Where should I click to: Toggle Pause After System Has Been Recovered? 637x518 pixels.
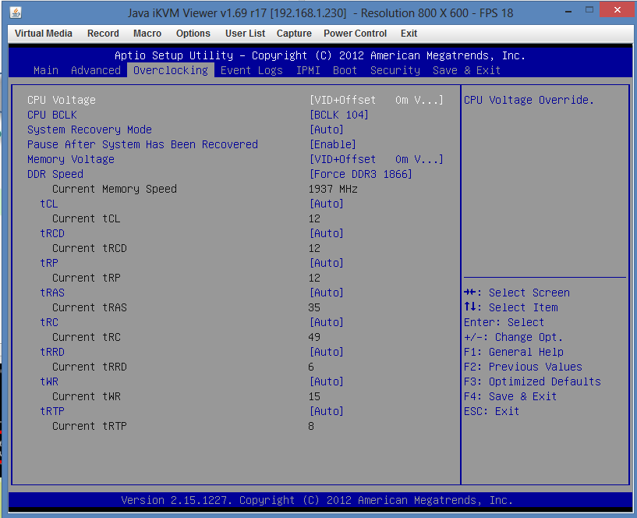333,144
